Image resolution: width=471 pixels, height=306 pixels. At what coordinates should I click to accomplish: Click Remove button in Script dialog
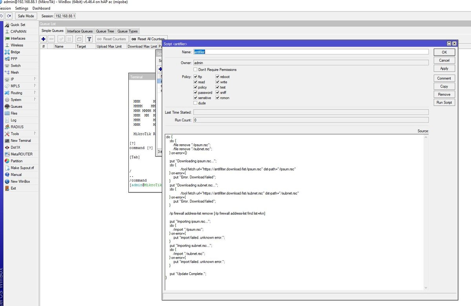[x=444, y=94]
